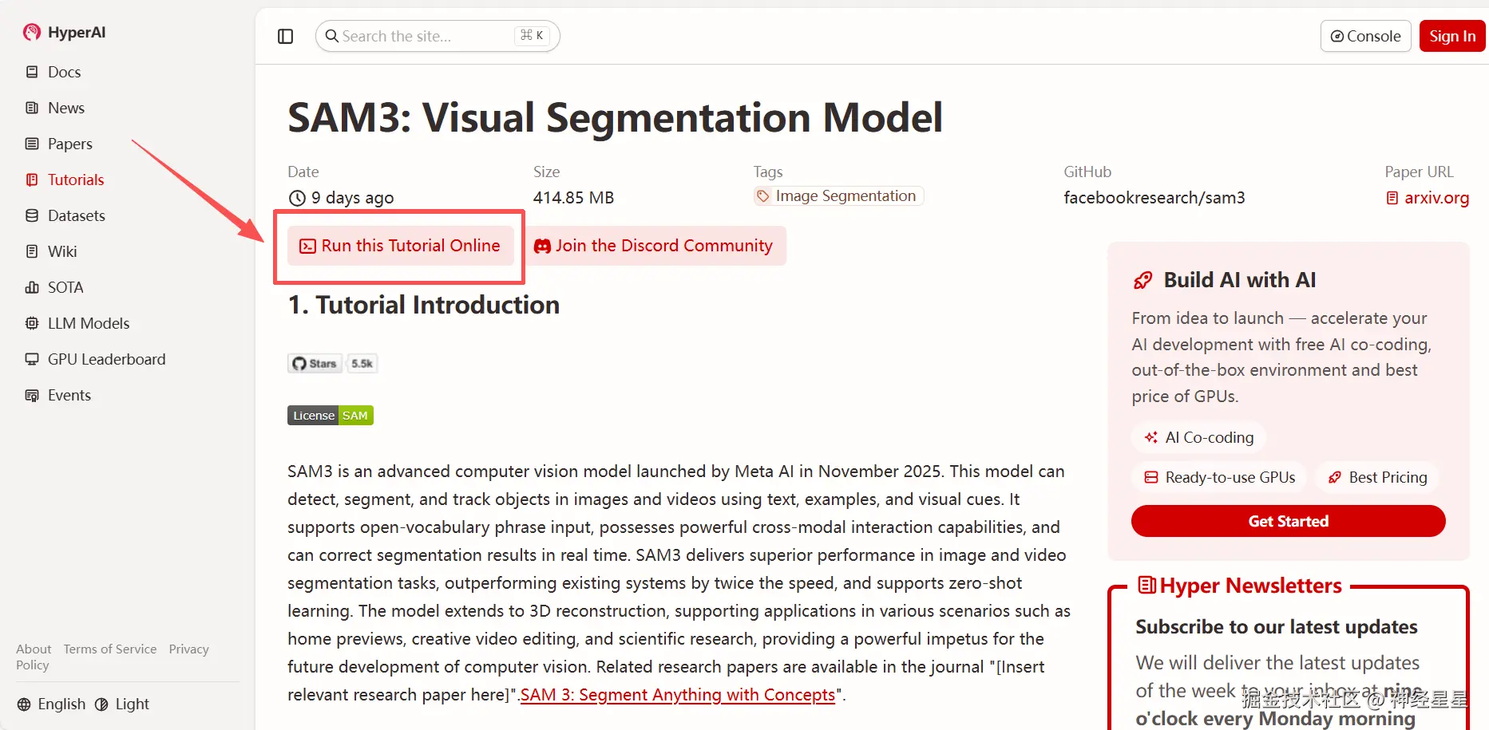Click the 1. Tutorial Introduction heading

click(x=424, y=305)
